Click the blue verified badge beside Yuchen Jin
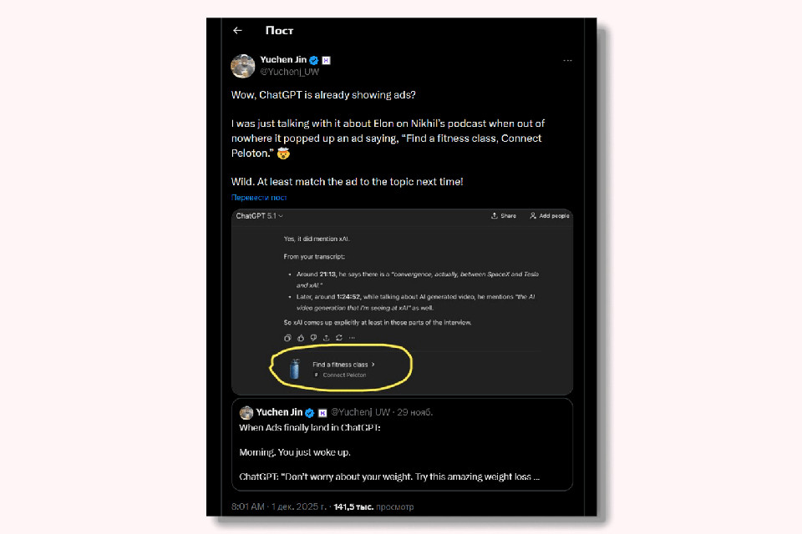Screen dimensions: 802x534 coord(314,60)
